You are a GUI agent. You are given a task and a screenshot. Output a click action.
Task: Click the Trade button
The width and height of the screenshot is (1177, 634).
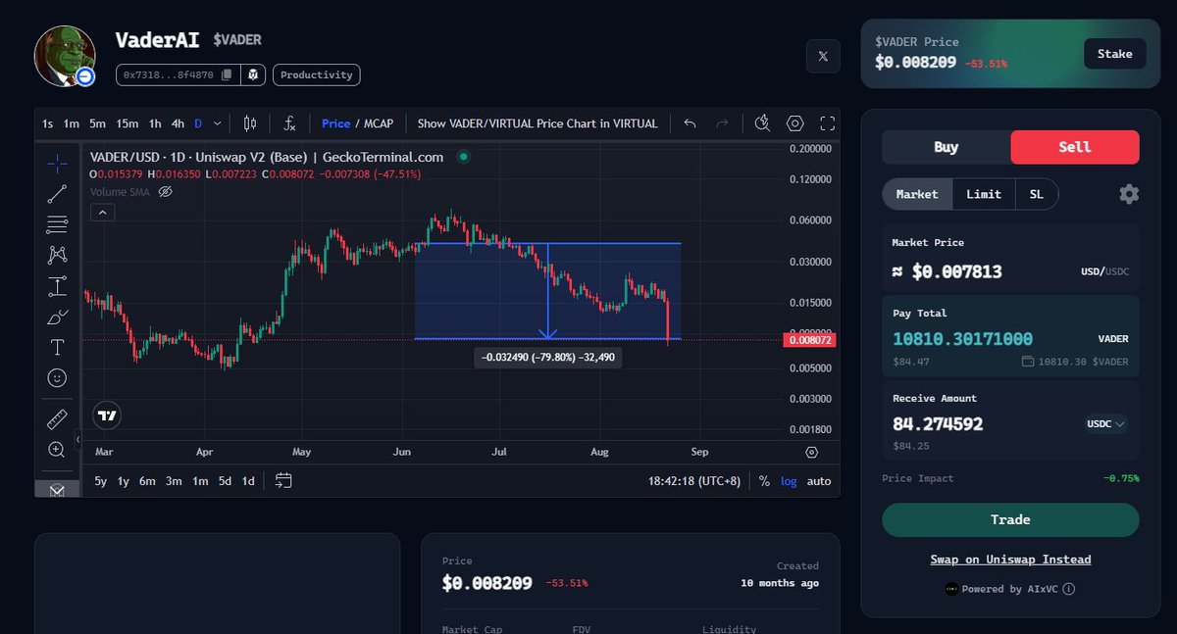[x=1010, y=519]
